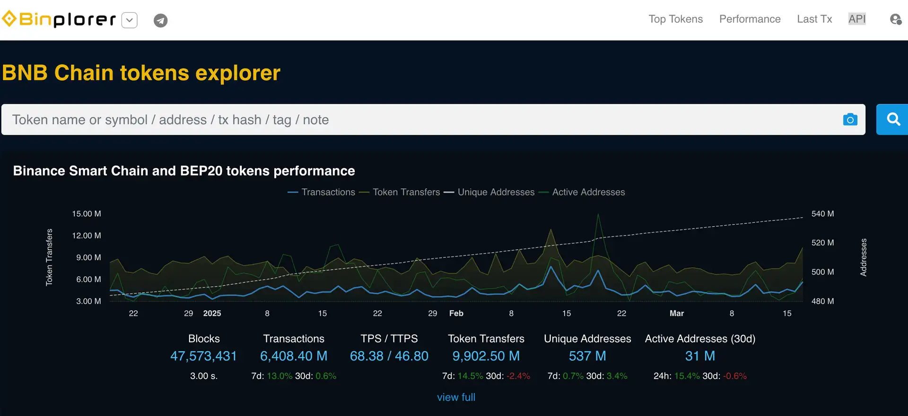The height and width of the screenshot is (416, 908).
Task: Click the Binplorer diamond logo icon
Action: point(9,19)
